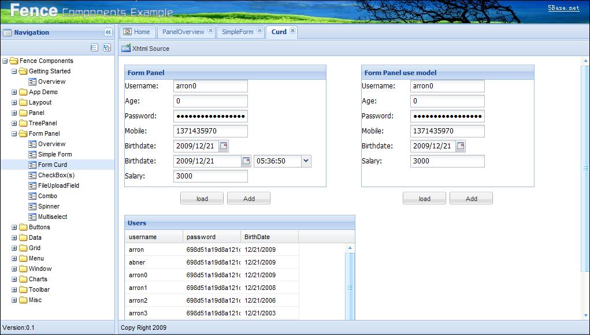Open the 05:36:50 time dropdown

306,161
